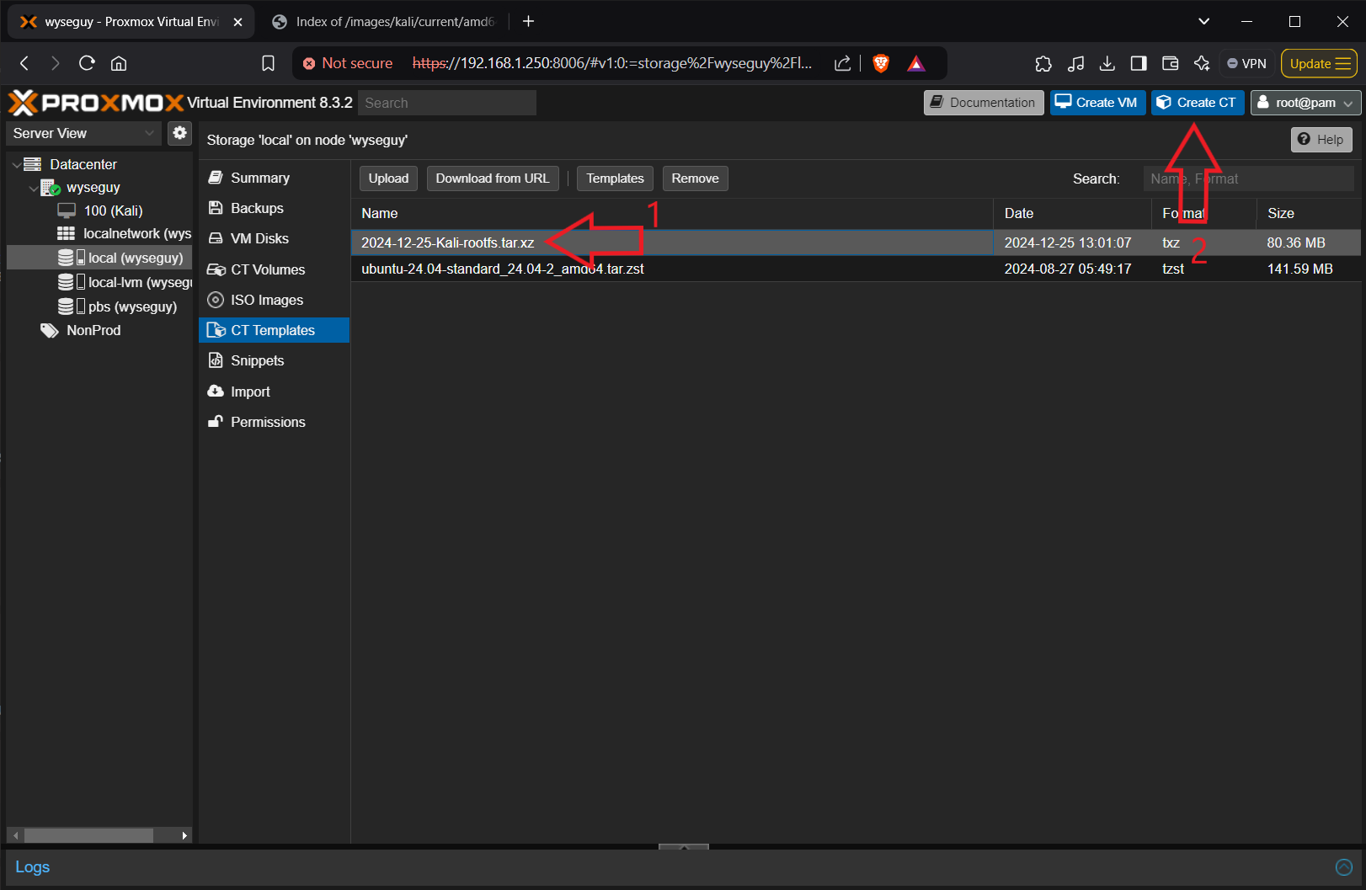Open the Server View dropdown

[x=83, y=133]
